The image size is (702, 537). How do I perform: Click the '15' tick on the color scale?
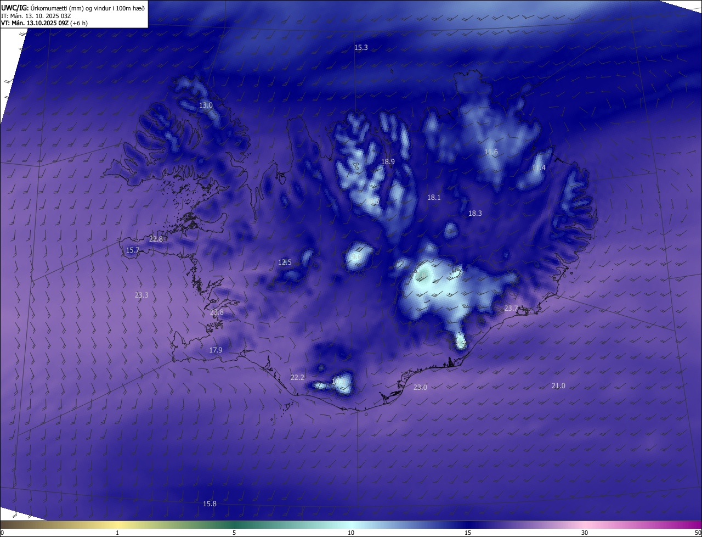[x=468, y=533]
